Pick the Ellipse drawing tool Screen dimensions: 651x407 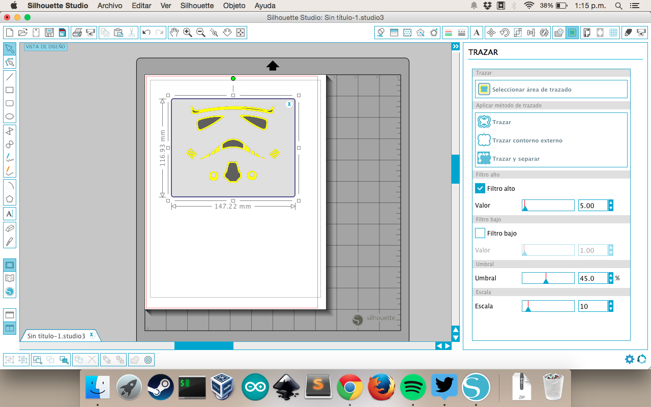(10, 117)
